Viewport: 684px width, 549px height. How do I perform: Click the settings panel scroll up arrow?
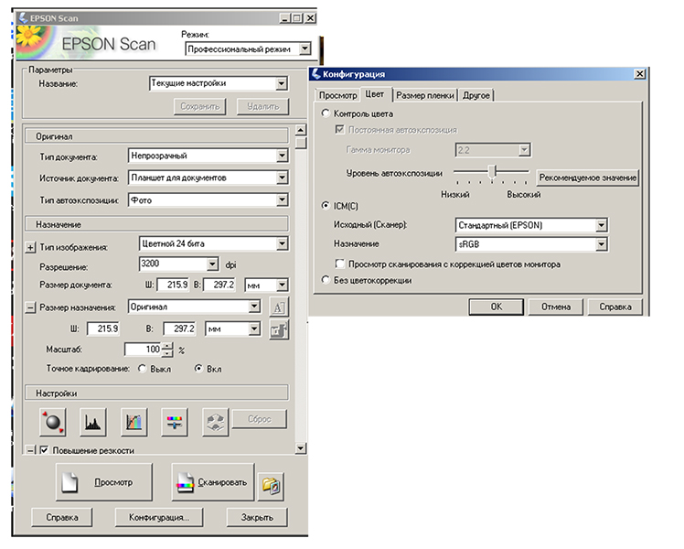(x=301, y=130)
